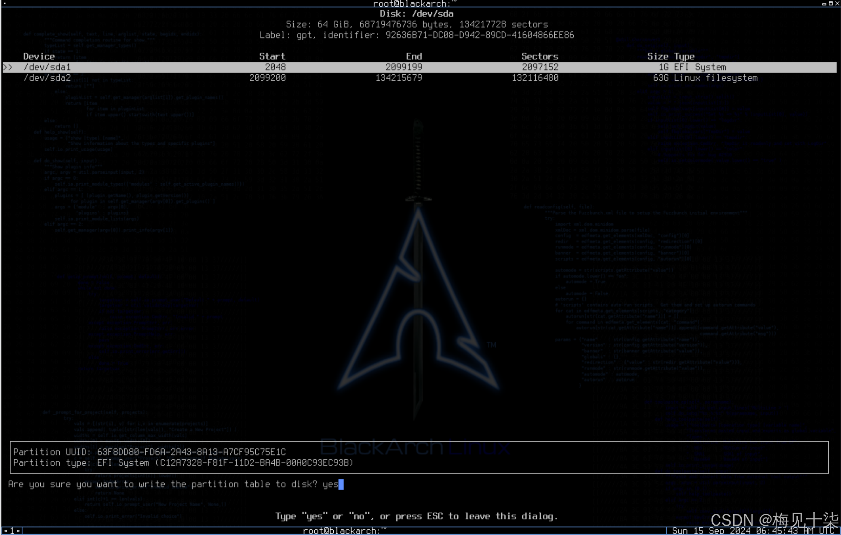
Task: Click the Start column header
Action: tap(272, 56)
